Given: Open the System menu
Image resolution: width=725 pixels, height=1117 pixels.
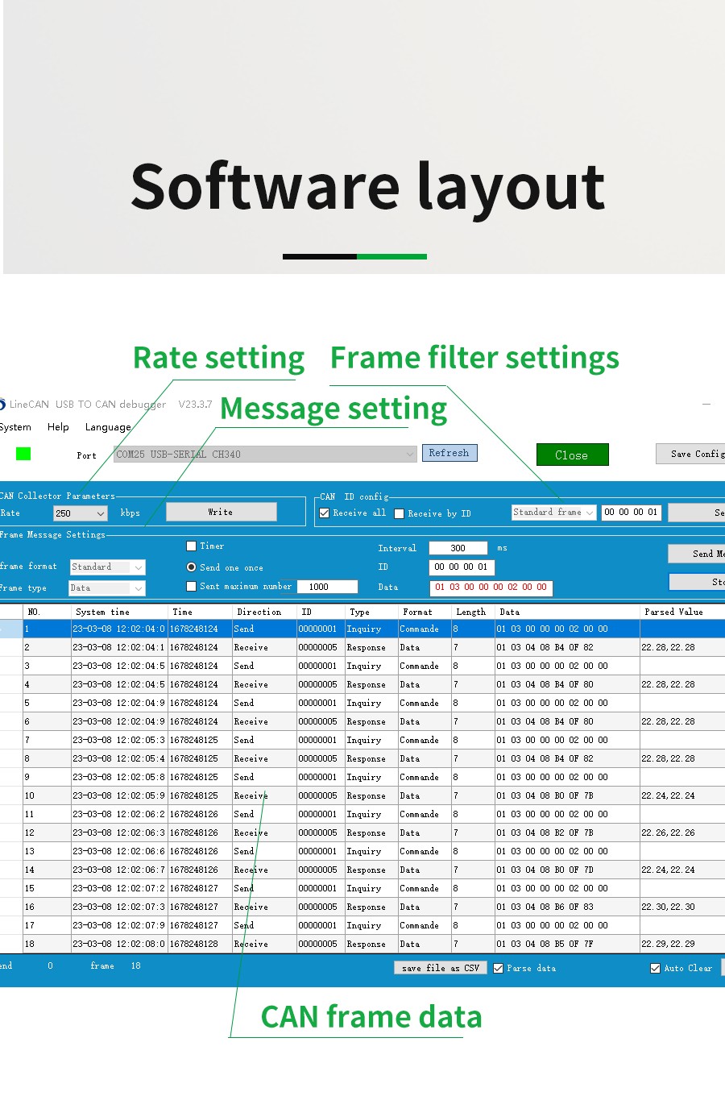Looking at the screenshot, I should (x=15, y=427).
